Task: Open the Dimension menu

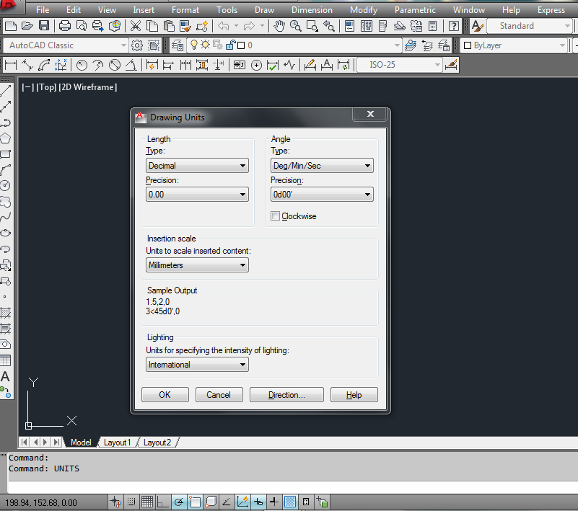Action: (x=312, y=10)
